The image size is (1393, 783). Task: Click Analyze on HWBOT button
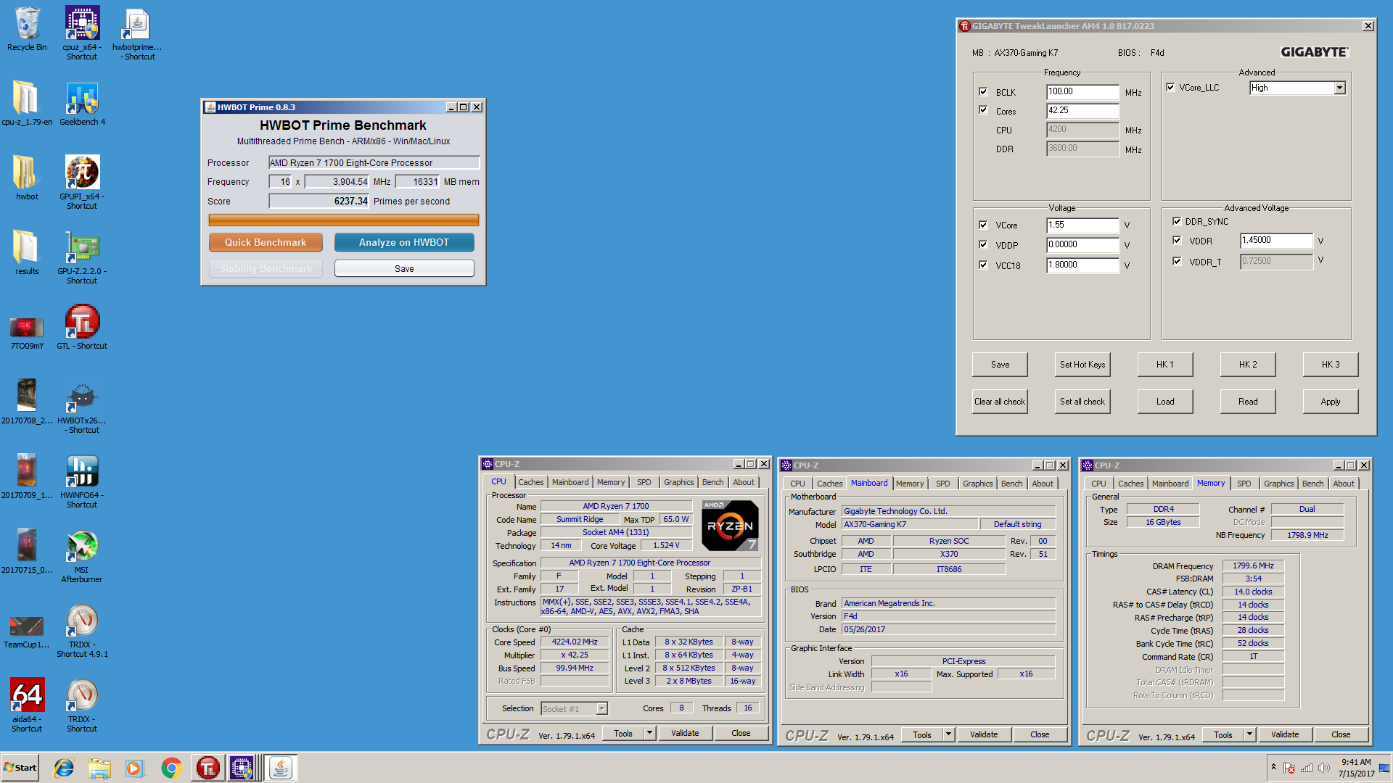404,242
